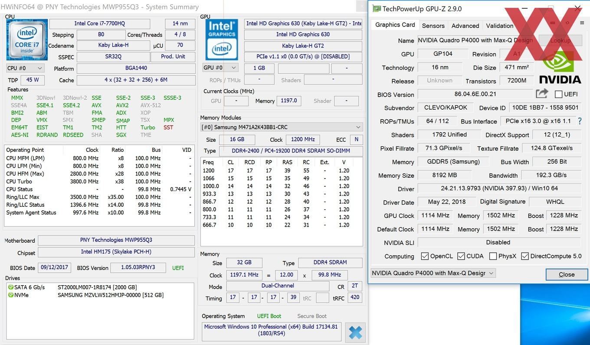Click the Intel Graphics logo
This screenshot has width=590, height=345.
[x=221, y=39]
